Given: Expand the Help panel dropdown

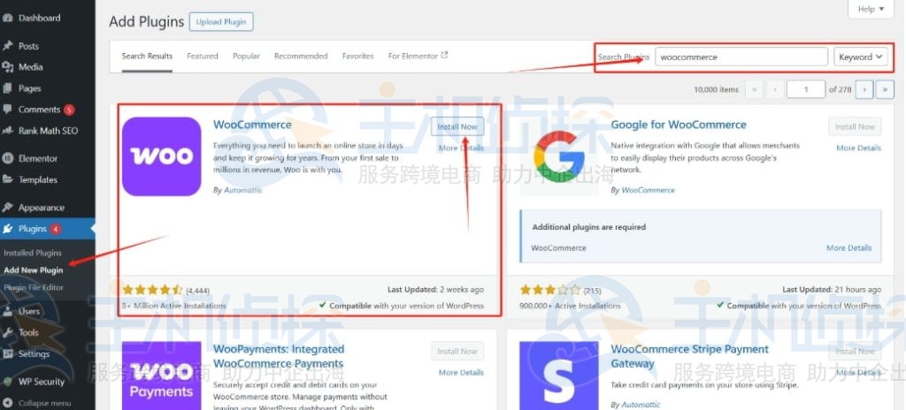Looking at the screenshot, I should click(871, 9).
